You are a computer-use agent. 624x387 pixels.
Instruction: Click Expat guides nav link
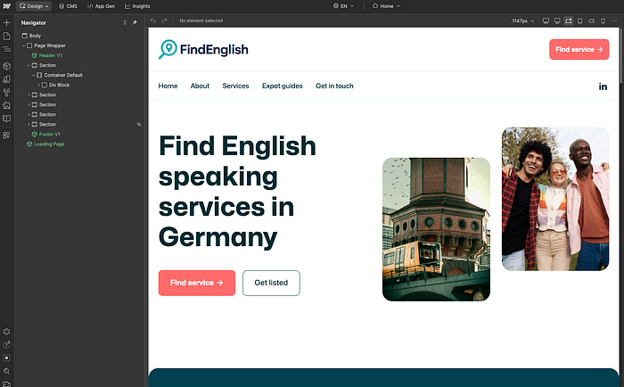click(283, 86)
